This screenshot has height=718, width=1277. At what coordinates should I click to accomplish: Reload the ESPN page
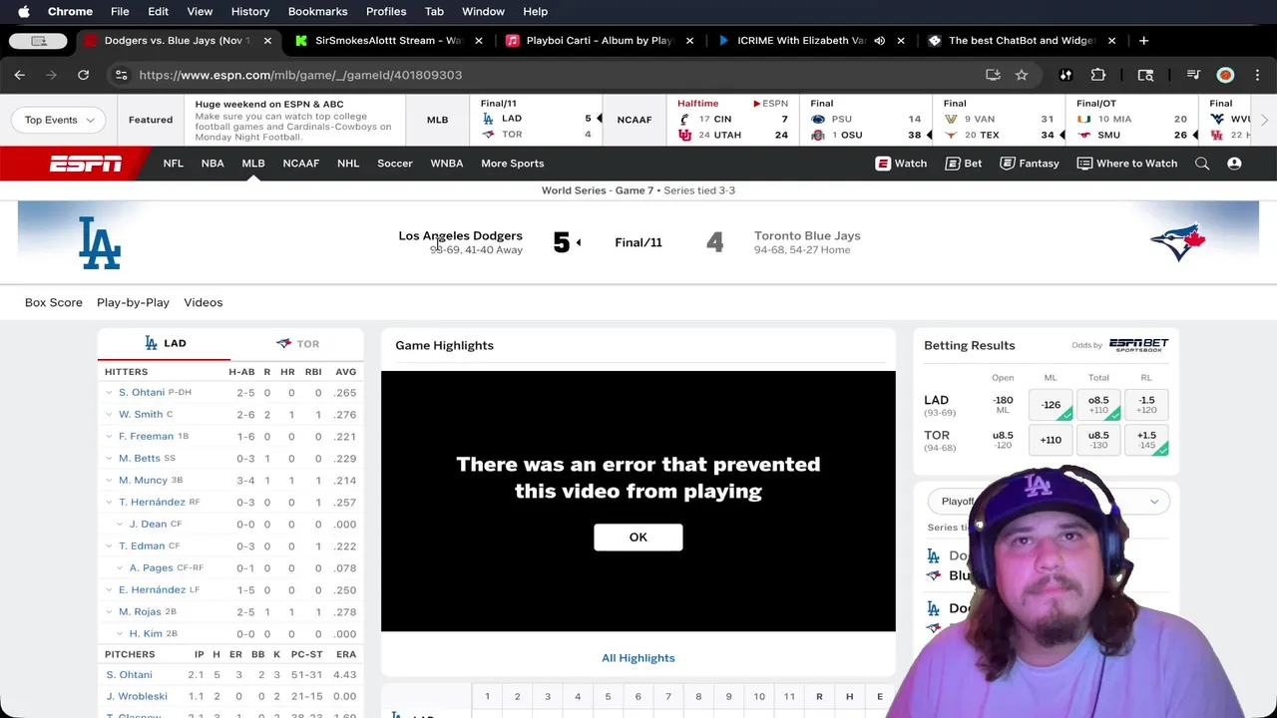(x=83, y=75)
